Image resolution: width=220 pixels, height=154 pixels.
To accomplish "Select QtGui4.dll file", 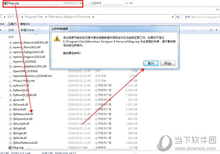I will [20, 109].
